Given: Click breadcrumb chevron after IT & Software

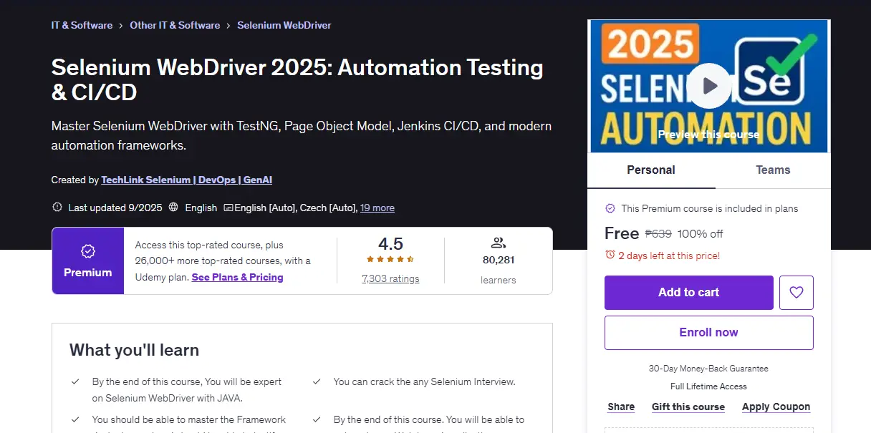Looking at the screenshot, I should coord(121,26).
